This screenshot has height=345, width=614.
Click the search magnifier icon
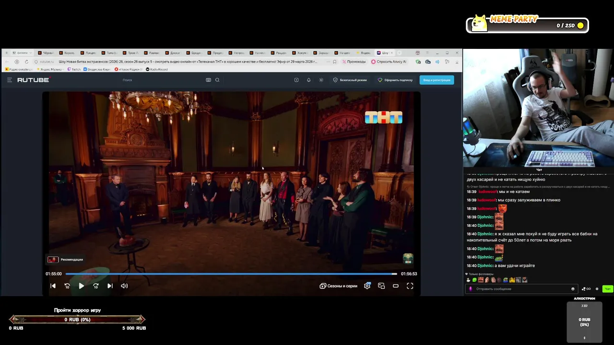[x=217, y=80]
